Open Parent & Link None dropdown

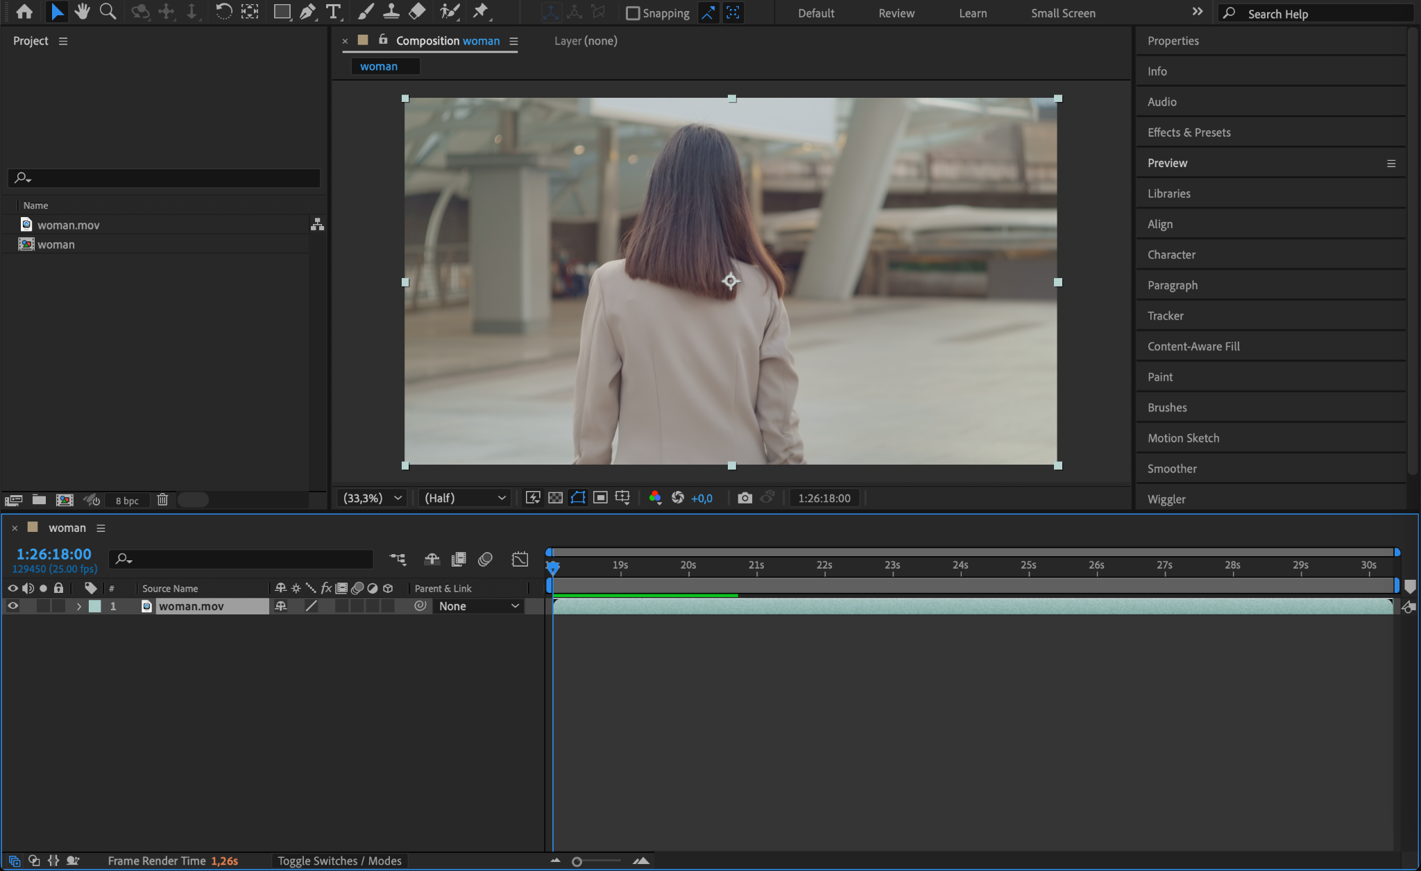479,606
